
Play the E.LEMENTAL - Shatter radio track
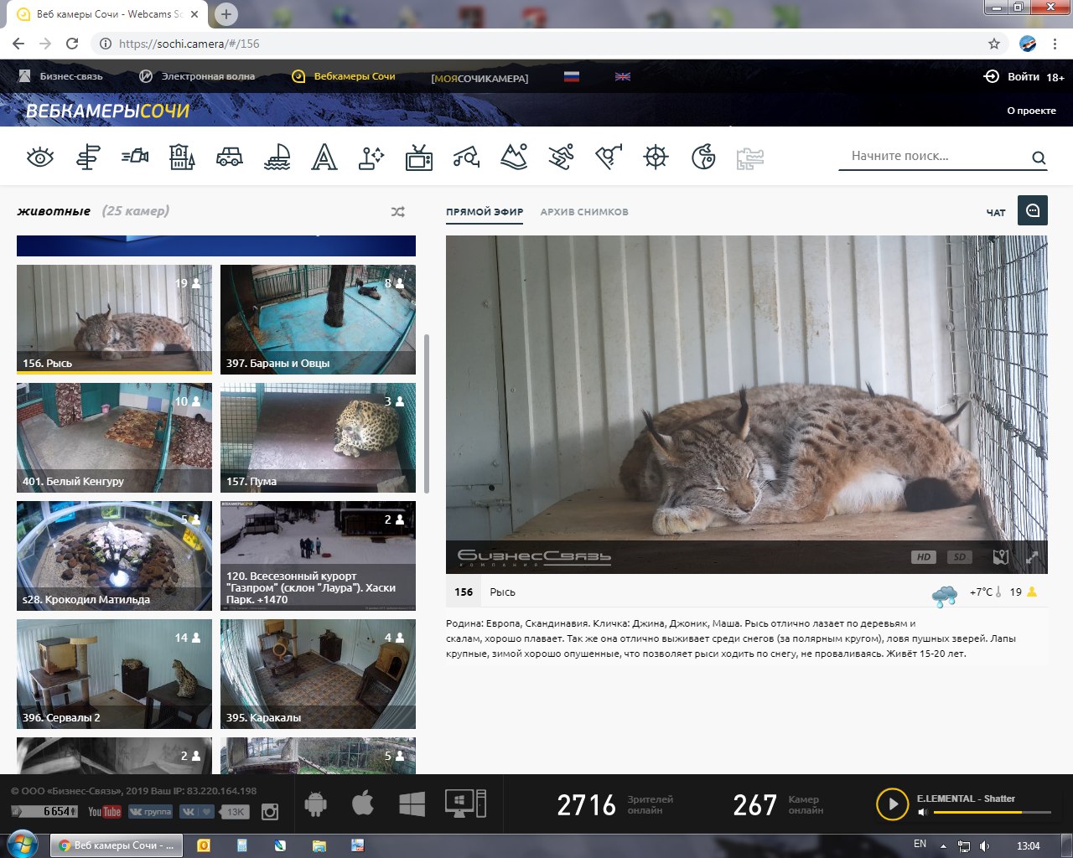coord(893,804)
